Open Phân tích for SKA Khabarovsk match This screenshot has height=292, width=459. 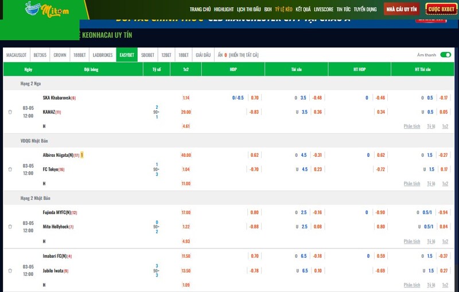tap(412, 126)
